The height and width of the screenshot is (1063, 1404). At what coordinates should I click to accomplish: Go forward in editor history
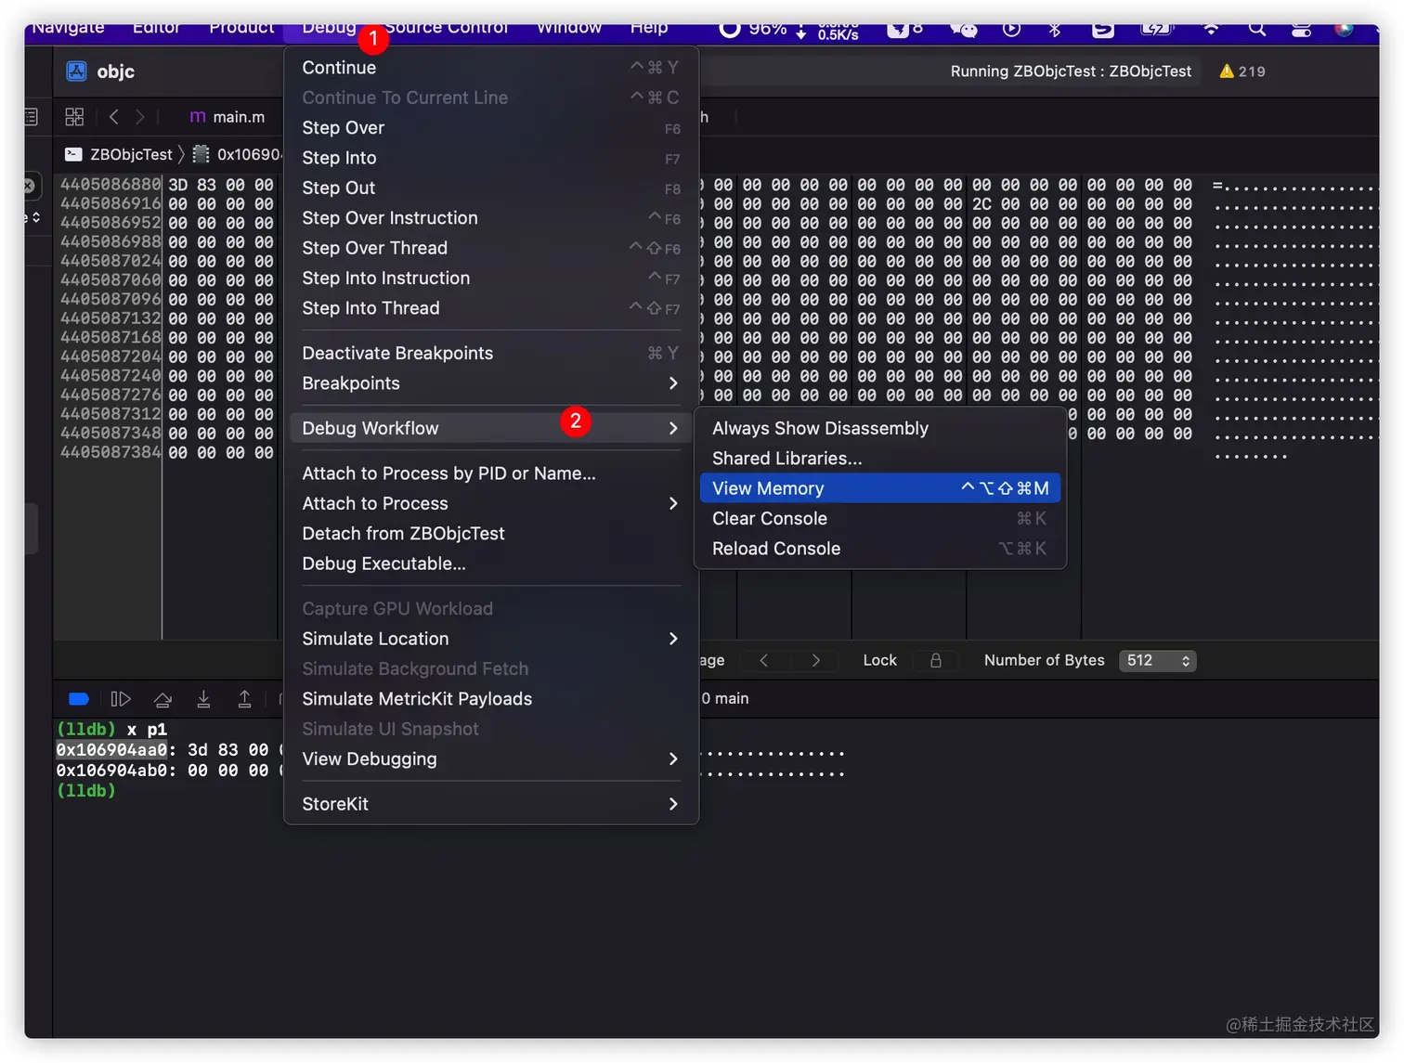point(140,117)
